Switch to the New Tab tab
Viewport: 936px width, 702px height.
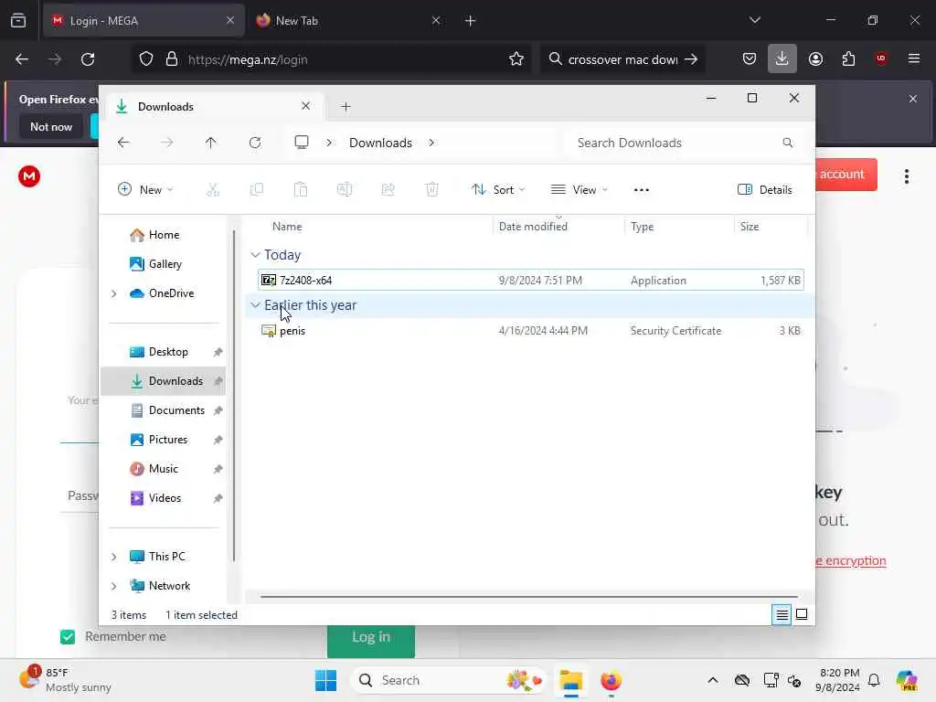(x=347, y=21)
